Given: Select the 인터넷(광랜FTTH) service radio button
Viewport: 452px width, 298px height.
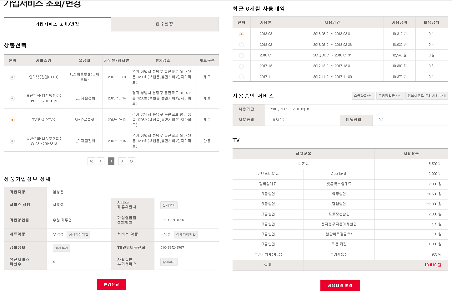Looking at the screenshot, I should click(12, 77).
